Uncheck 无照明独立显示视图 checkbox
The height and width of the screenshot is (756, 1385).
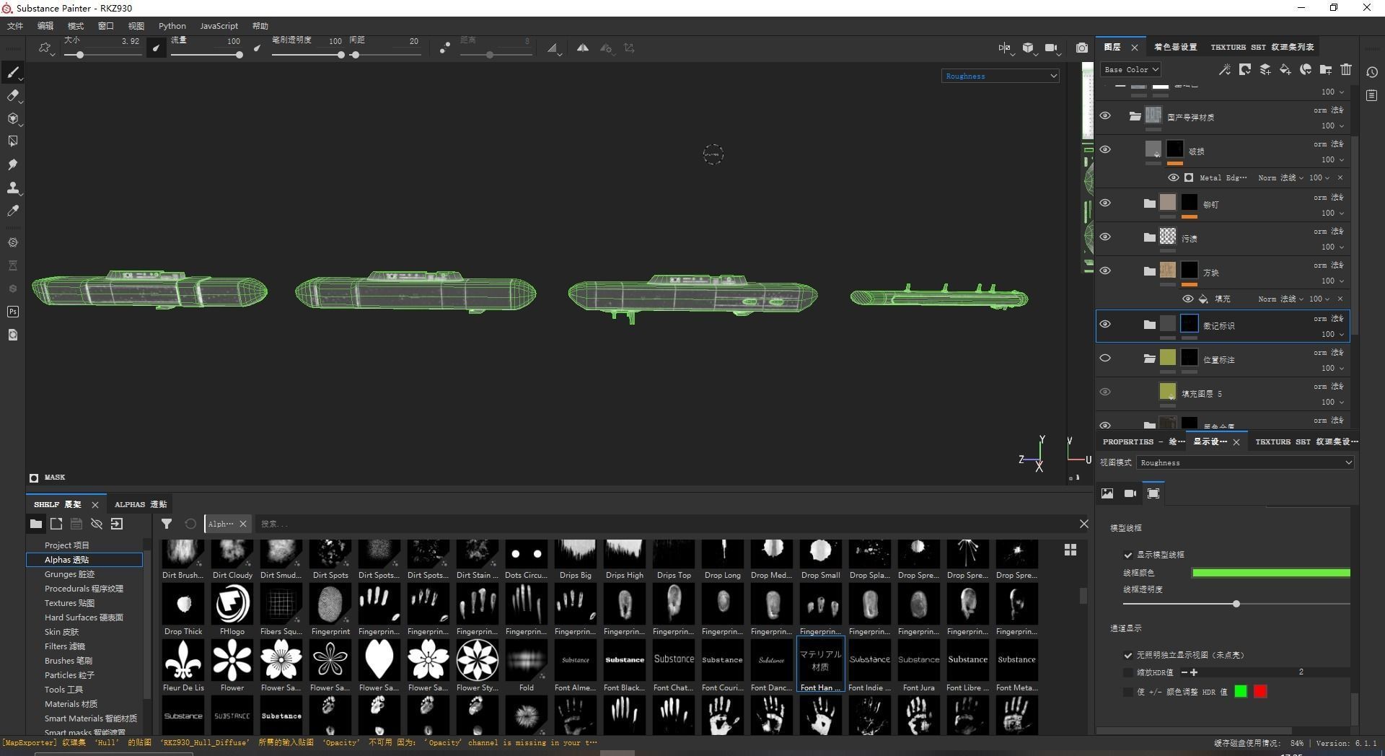(x=1128, y=655)
